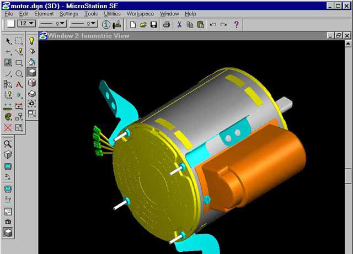The width and height of the screenshot is (353, 254).
Task: Pick the Place Cell tool with lightbulb
Action: pos(8,95)
